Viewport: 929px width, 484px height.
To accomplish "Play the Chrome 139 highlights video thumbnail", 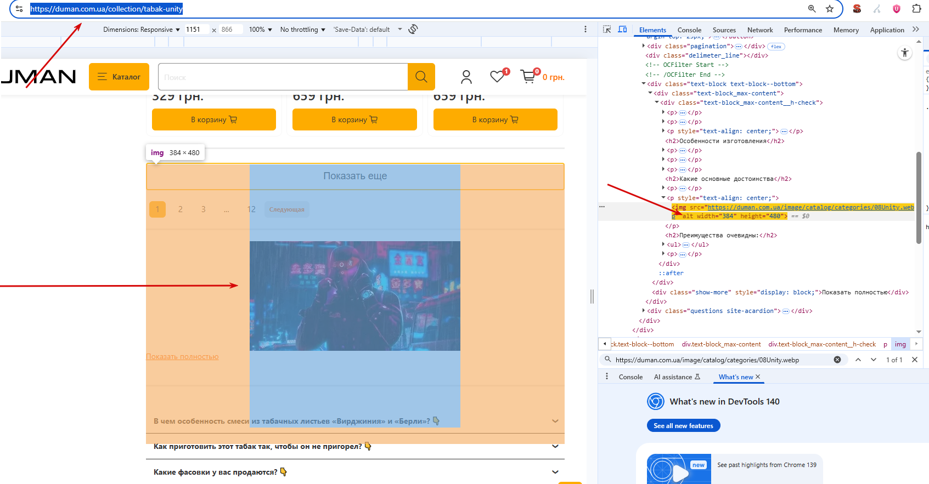I will 679,470.
